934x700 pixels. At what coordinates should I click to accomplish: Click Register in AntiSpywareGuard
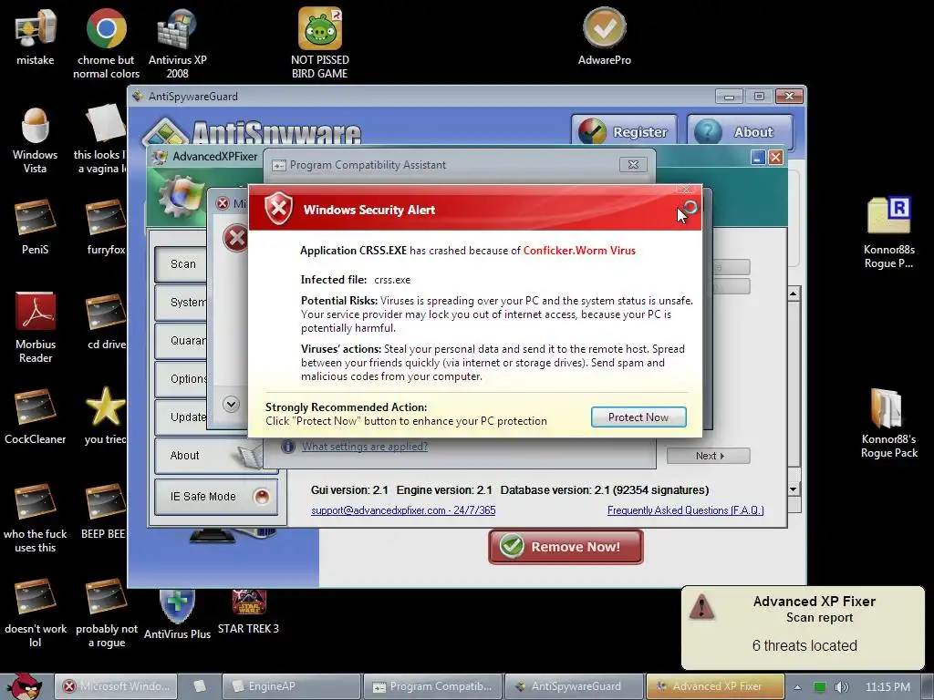pos(624,131)
